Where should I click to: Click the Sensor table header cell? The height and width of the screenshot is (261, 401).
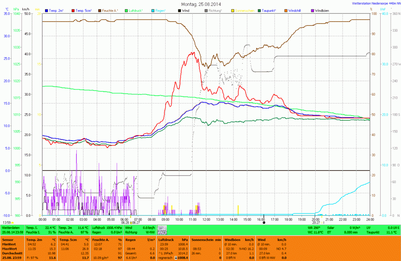(x=8, y=239)
